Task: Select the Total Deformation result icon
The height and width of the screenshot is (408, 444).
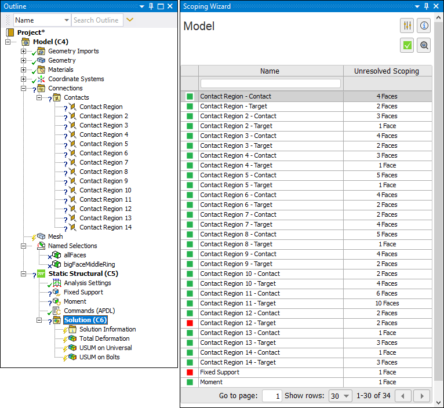Action: click(72, 338)
